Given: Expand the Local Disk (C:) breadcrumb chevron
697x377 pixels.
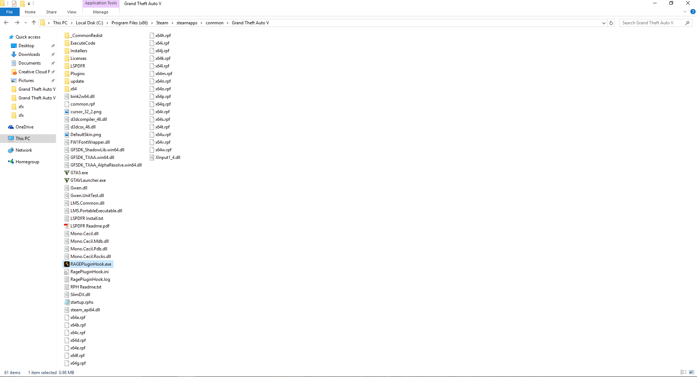Looking at the screenshot, I should point(107,23).
